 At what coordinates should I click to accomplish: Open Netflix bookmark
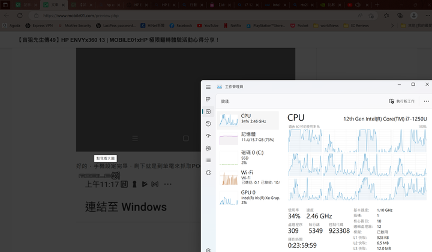coord(233,26)
